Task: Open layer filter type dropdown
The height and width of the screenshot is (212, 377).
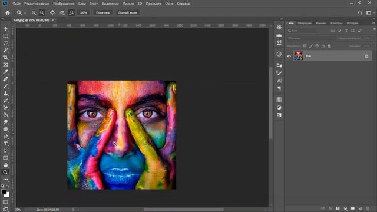Action: point(303,31)
